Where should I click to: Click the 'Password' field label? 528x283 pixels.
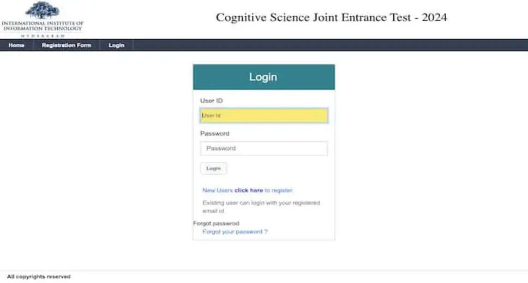pos(215,133)
